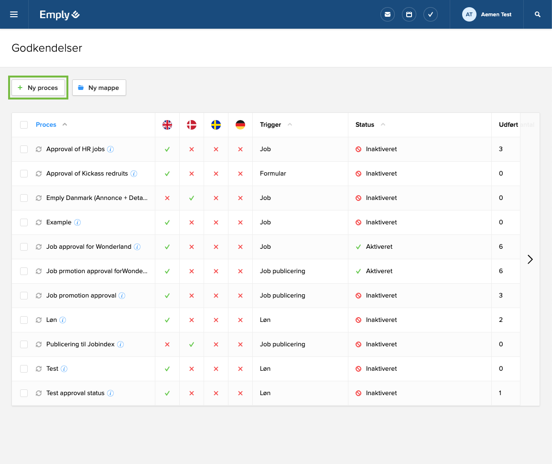
Task: Open the calendar icon in header
Action: click(409, 14)
